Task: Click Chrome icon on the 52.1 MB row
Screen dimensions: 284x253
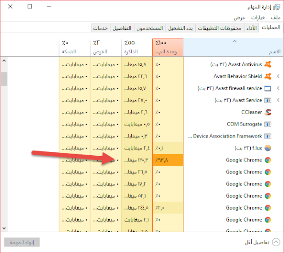Action: pos(268,196)
